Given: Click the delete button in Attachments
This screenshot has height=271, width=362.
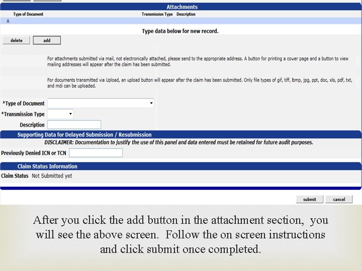Looking at the screenshot, I should pos(17,40).
